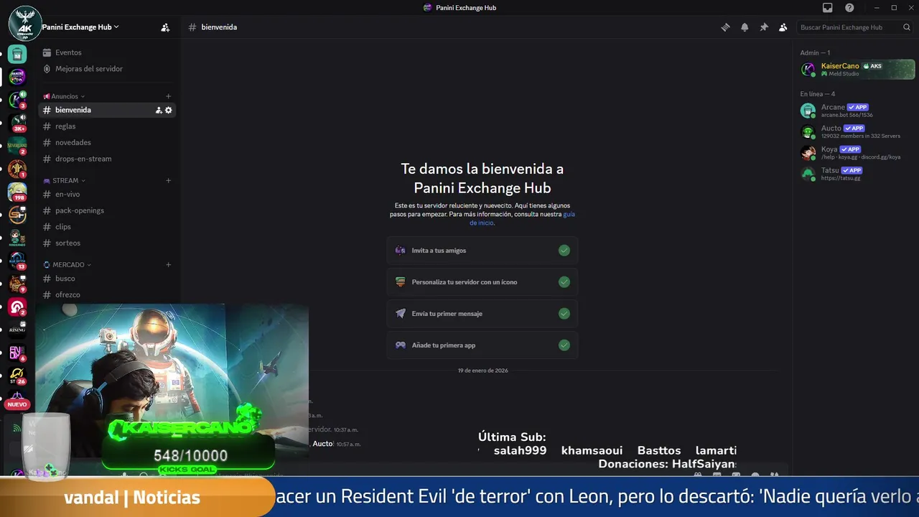The width and height of the screenshot is (919, 517).
Task: Go to the clips channel
Action: tap(108, 226)
